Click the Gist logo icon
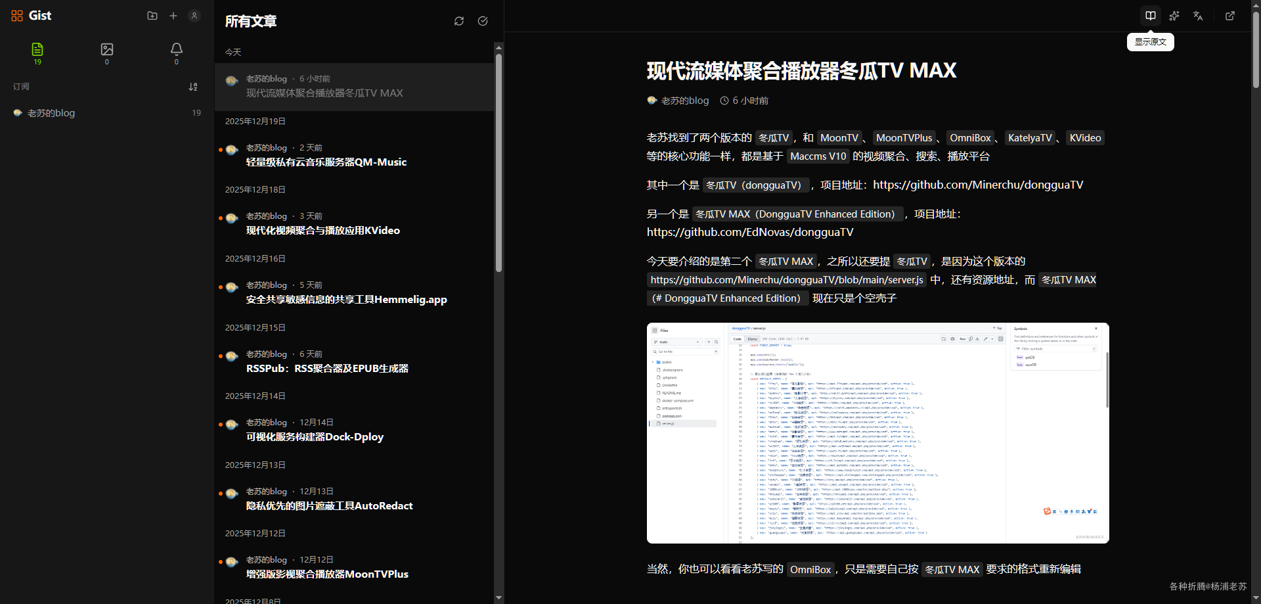 (17, 16)
